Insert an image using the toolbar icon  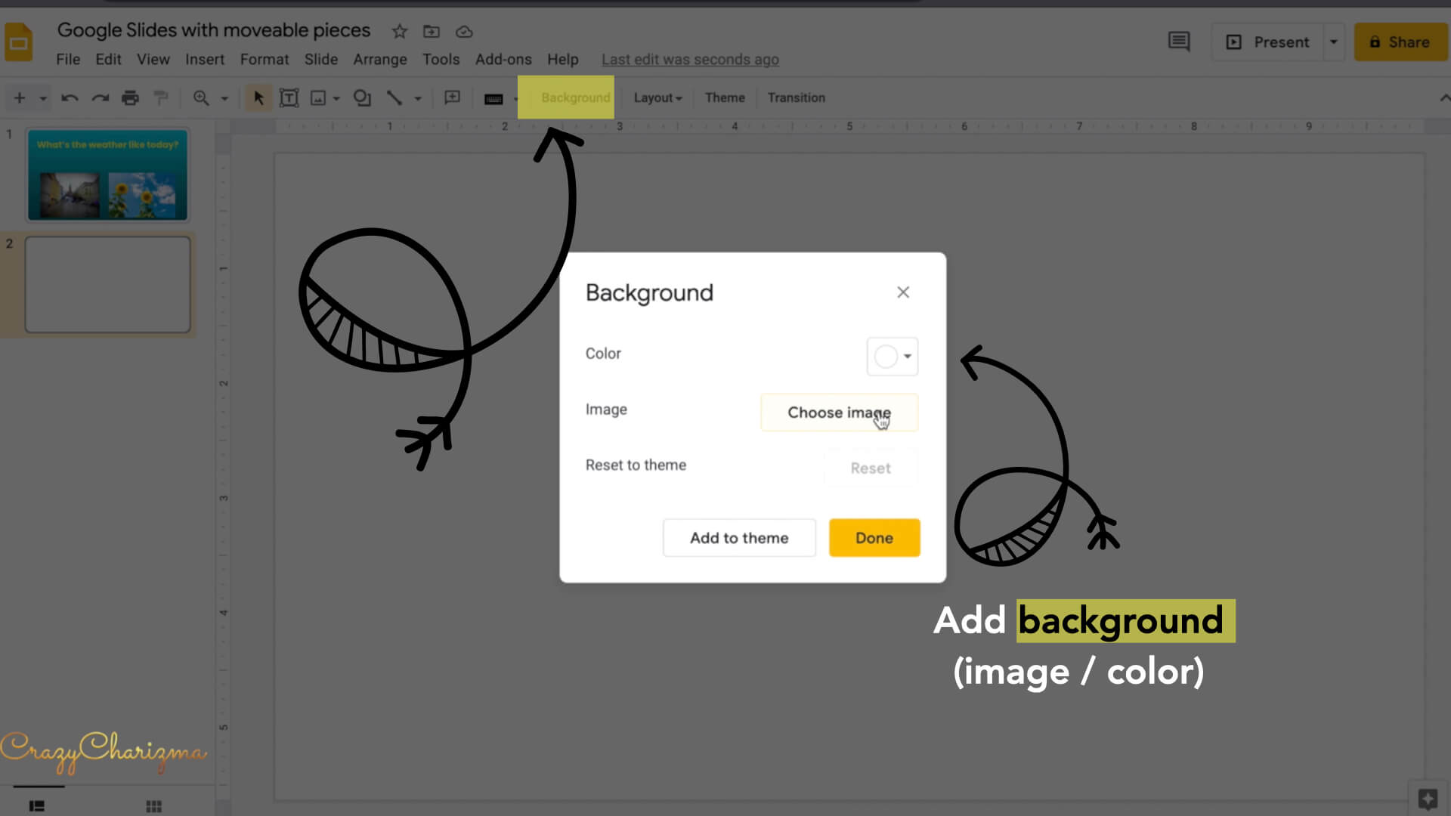coord(319,98)
